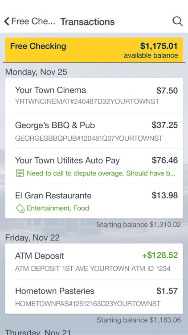Select the Free Checking balance banner
Screen dimensions: 188x335
pyautogui.click(x=94, y=50)
